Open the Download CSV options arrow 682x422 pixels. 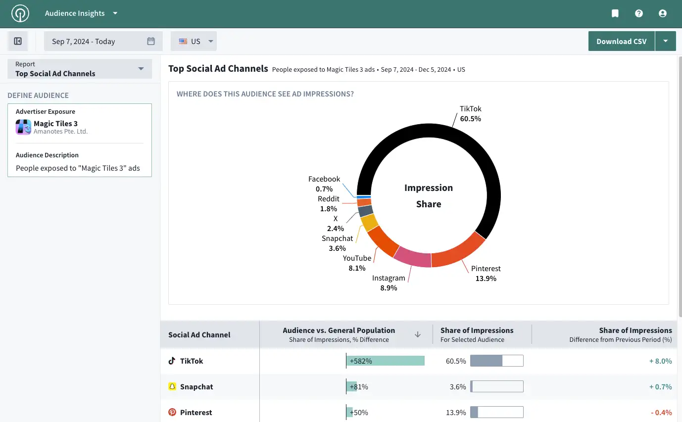coord(666,41)
